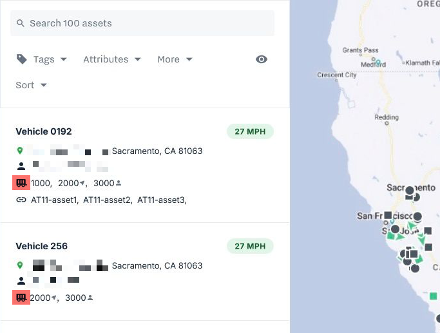Click the search magnifier icon
Screen dimensions: 440x333
pyautogui.click(x=21, y=23)
